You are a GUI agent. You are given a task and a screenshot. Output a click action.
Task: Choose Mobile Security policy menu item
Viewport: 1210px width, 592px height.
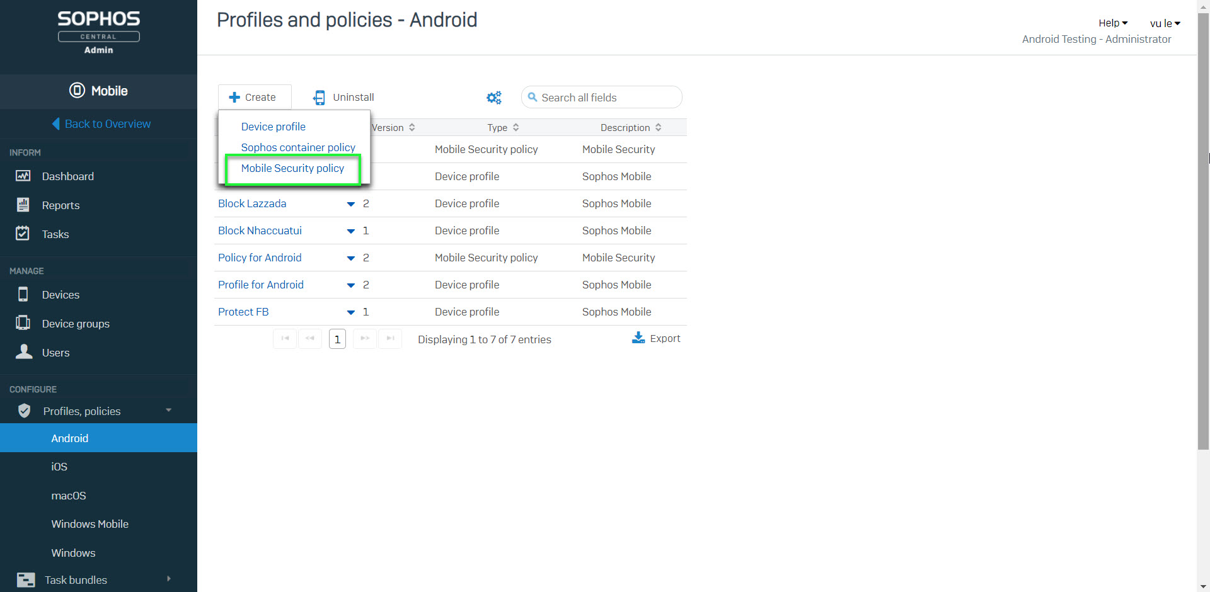tap(292, 168)
